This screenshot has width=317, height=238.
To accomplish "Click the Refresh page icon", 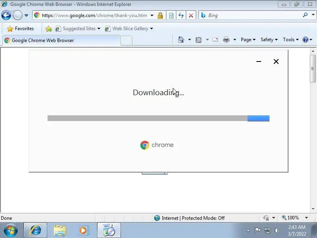I will pyautogui.click(x=181, y=15).
